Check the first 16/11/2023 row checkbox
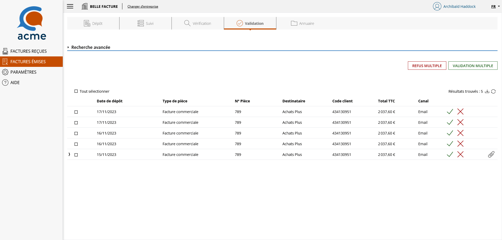 coord(76,133)
